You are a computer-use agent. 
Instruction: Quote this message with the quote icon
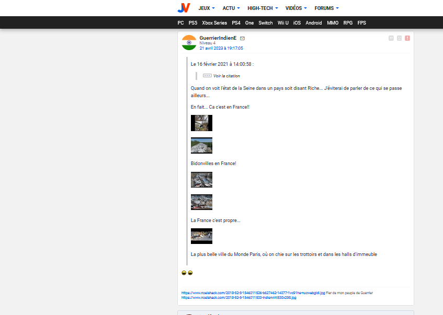(x=391, y=38)
